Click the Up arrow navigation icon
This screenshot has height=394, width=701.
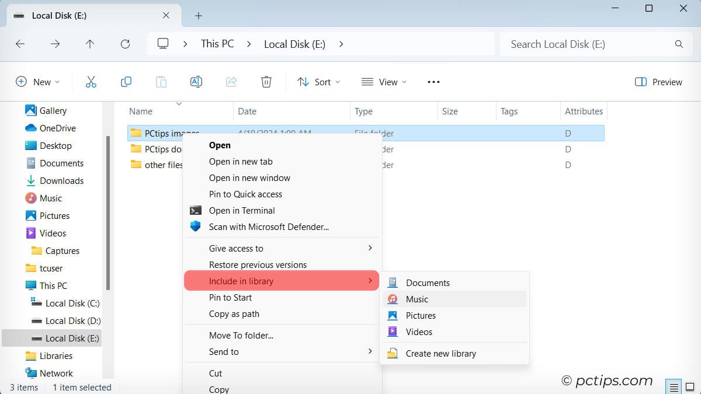tap(90, 44)
